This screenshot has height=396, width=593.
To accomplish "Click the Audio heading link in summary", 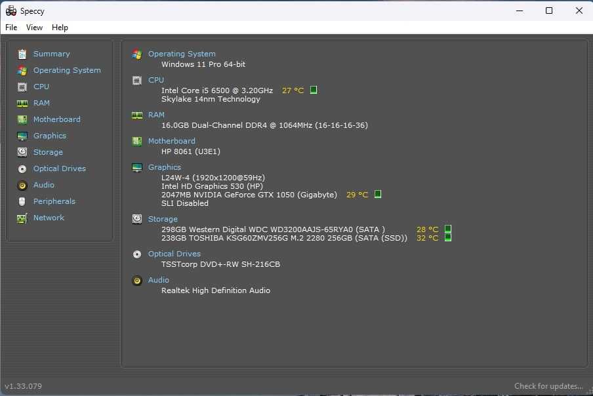I will click(x=159, y=280).
